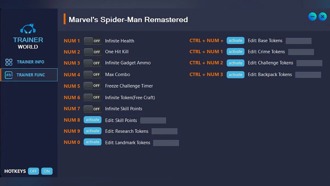Activate Edit Base Tokens
Screen dimensions: 330x186
pos(235,40)
